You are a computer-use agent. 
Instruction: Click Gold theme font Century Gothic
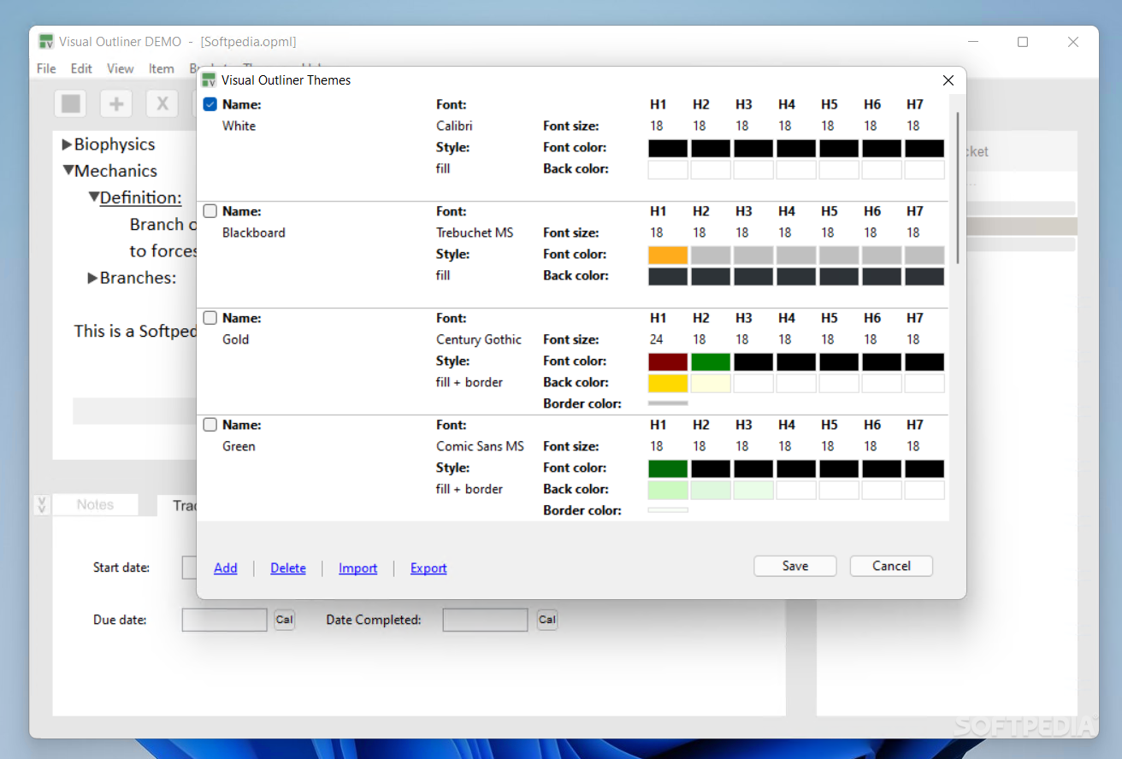[x=479, y=339]
